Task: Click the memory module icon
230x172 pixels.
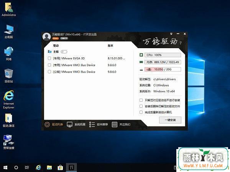Action: point(141,62)
